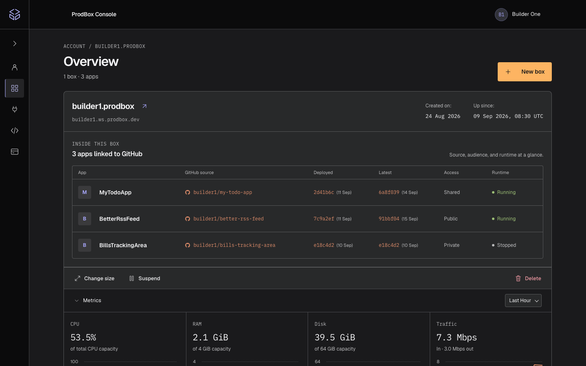Open builder1.prodbox external link arrow
The image size is (586, 366).
pos(144,106)
